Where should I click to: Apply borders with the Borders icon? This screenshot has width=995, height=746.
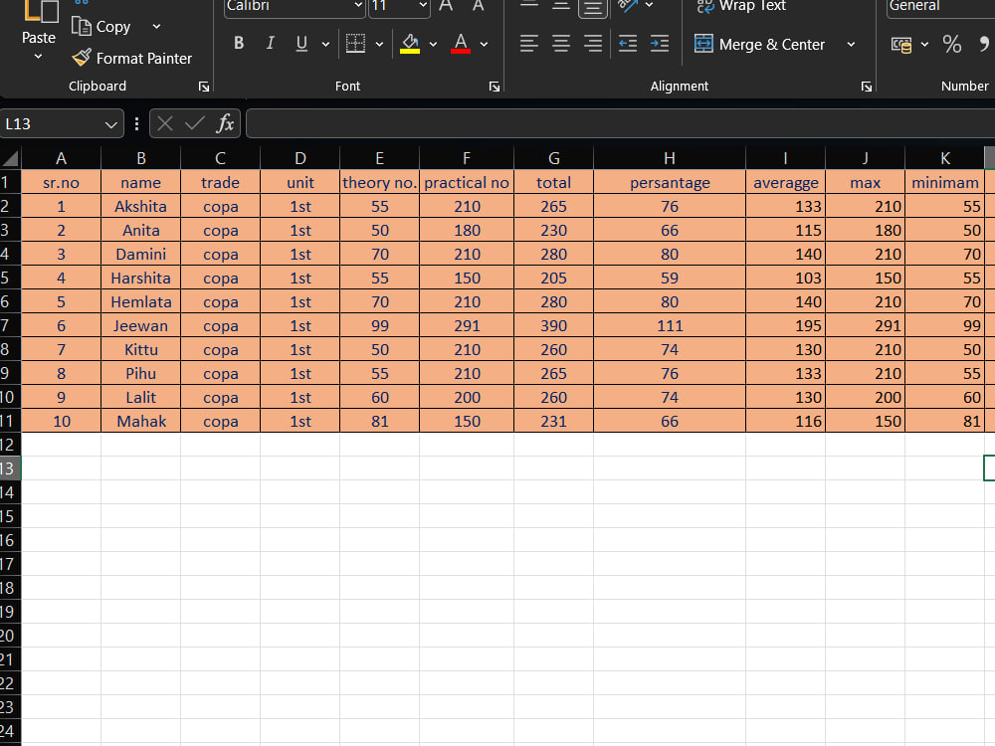pyautogui.click(x=355, y=43)
